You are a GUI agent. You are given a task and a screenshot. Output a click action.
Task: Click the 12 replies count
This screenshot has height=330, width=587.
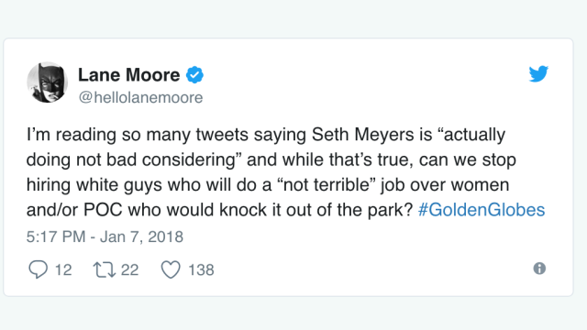click(63, 269)
